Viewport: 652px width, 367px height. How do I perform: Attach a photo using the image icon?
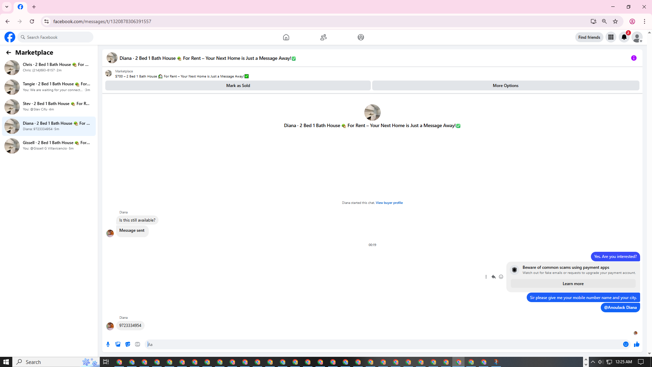118,344
